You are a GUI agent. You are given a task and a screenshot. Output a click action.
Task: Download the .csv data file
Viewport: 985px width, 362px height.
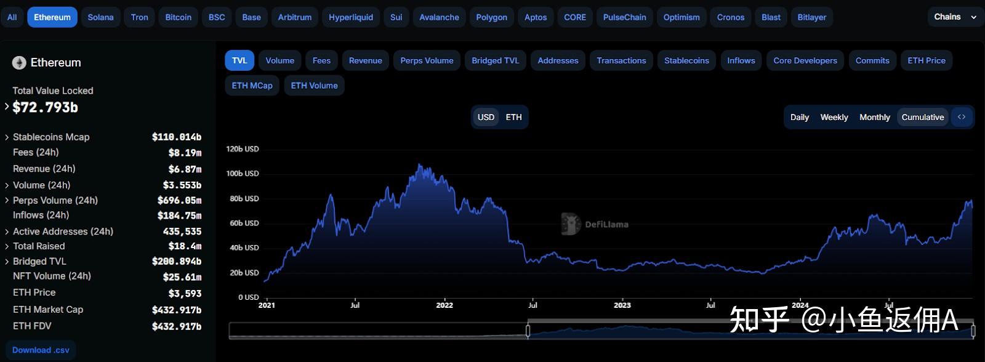(41, 350)
